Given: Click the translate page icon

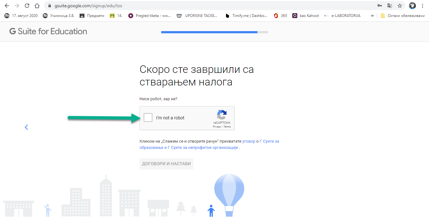Looking at the screenshot, I should (390, 6).
